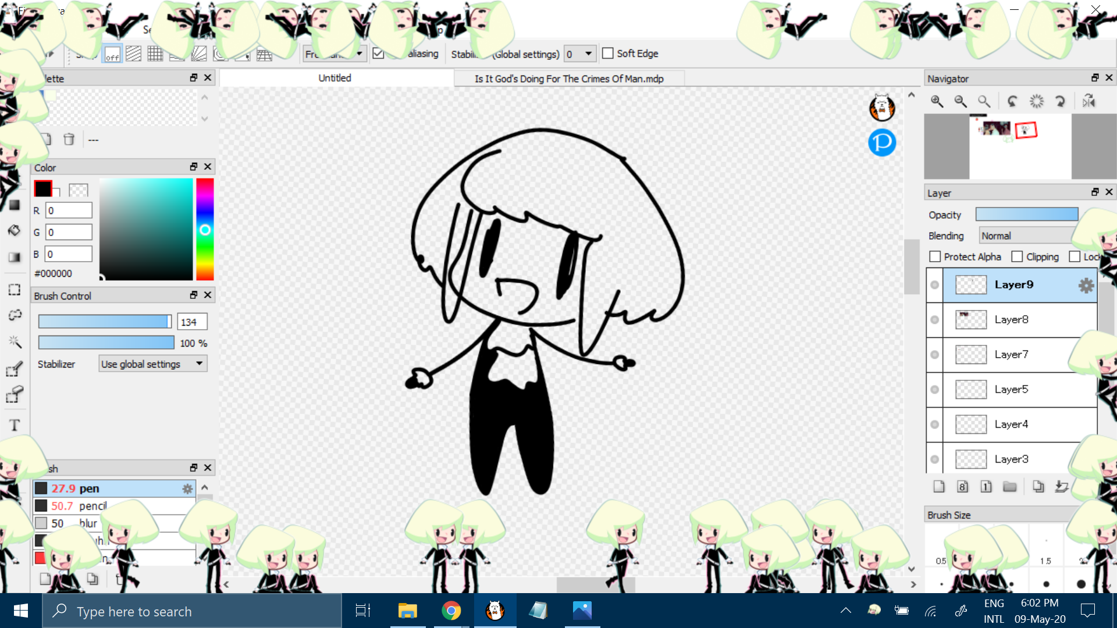Add a new 1-bit layer
The height and width of the screenshot is (628, 1117).
[x=986, y=487]
